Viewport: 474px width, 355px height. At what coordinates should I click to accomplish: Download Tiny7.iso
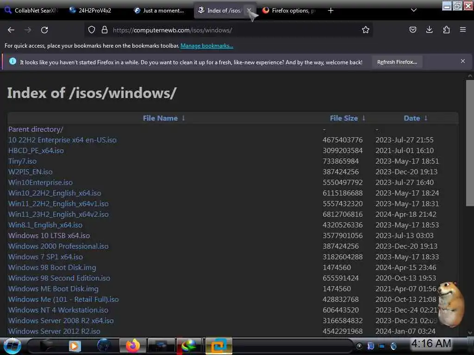22,161
